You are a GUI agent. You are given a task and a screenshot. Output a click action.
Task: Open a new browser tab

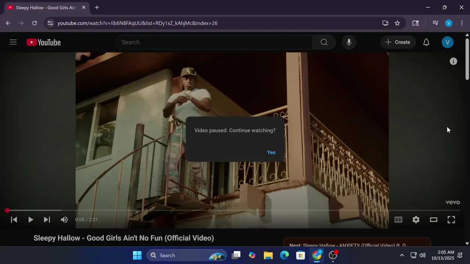97,7
